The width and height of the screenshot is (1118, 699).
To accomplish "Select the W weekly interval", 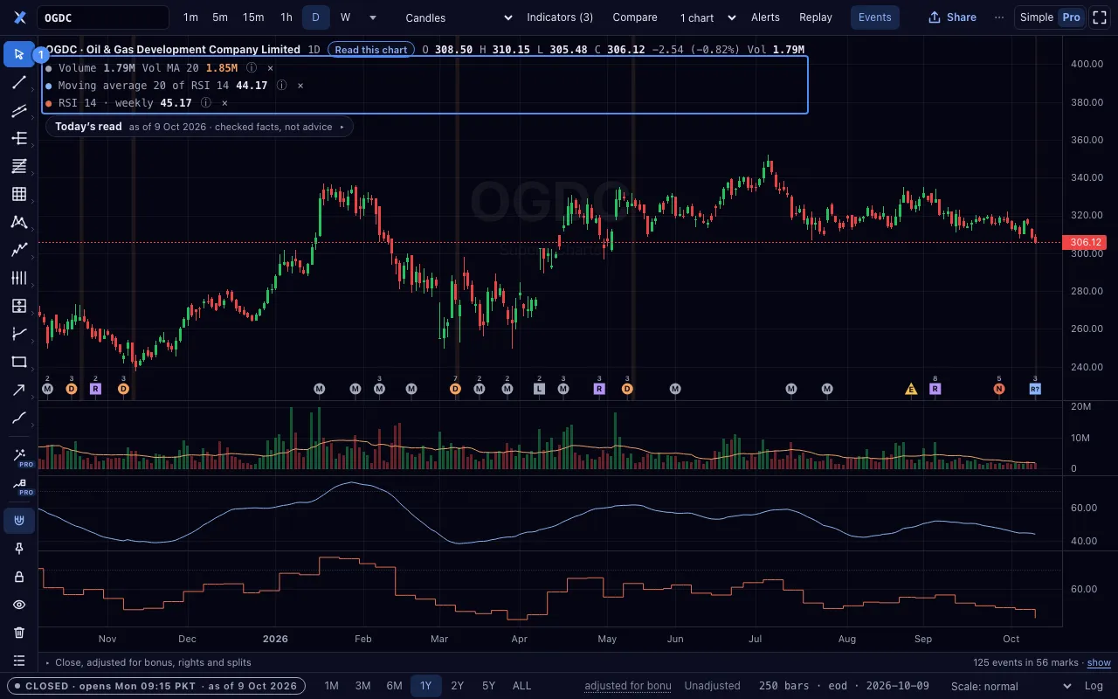I will coord(345,17).
